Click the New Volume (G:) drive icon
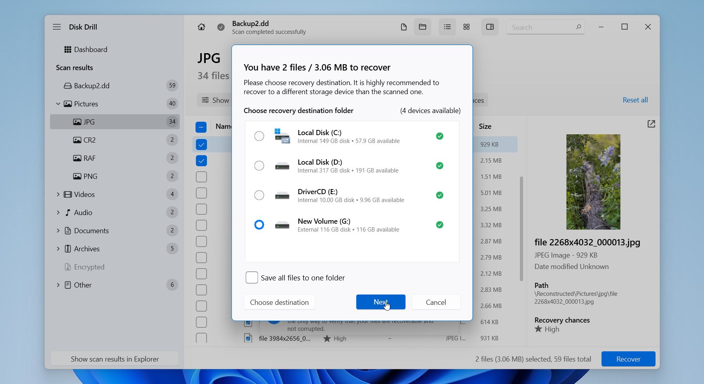 (x=282, y=225)
